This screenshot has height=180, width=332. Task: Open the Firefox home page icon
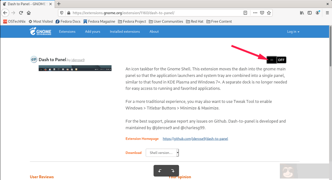29,13
